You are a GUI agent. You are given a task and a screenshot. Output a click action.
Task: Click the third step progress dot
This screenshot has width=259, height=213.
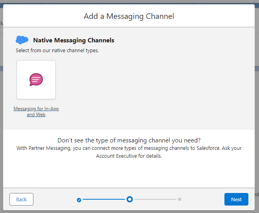pyautogui.click(x=180, y=199)
